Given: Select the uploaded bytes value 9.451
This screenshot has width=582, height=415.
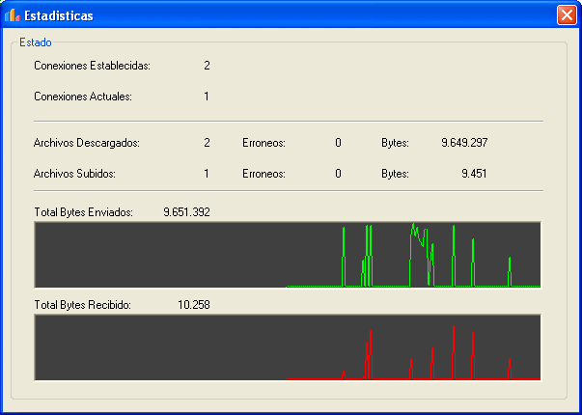Looking at the screenshot, I should coord(474,174).
